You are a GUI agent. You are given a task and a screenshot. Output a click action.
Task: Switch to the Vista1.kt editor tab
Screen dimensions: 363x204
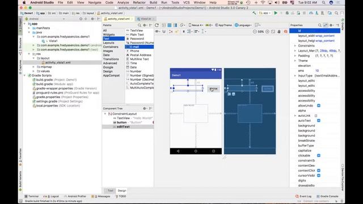[x=146, y=19]
